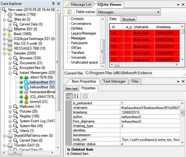Collapse the Instant Messengers node
Viewport: 186px width, 157px height.
[10, 73]
